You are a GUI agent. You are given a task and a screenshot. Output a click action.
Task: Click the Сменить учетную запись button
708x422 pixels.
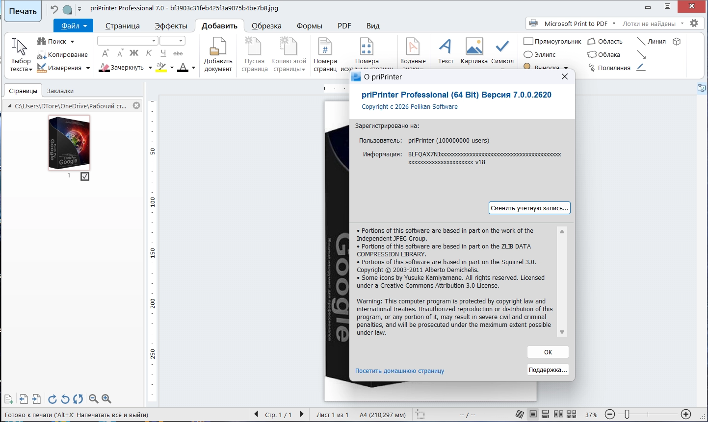(529, 208)
